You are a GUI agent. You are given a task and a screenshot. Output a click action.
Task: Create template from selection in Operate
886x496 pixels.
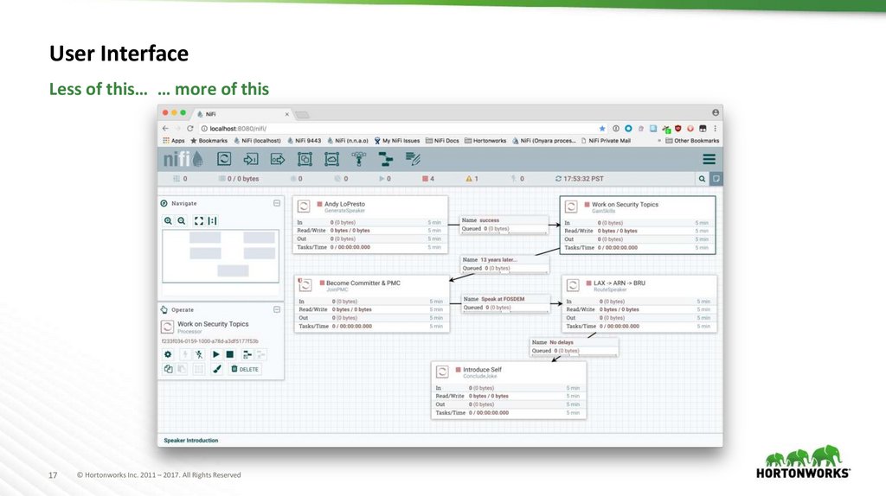point(247,354)
